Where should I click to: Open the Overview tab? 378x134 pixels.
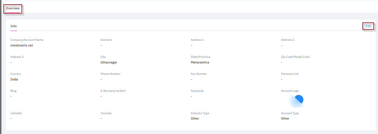[x=13, y=8]
